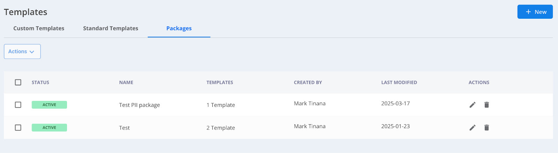Click the date 2025-01-23
Screen dimensions: 558x153
point(395,126)
